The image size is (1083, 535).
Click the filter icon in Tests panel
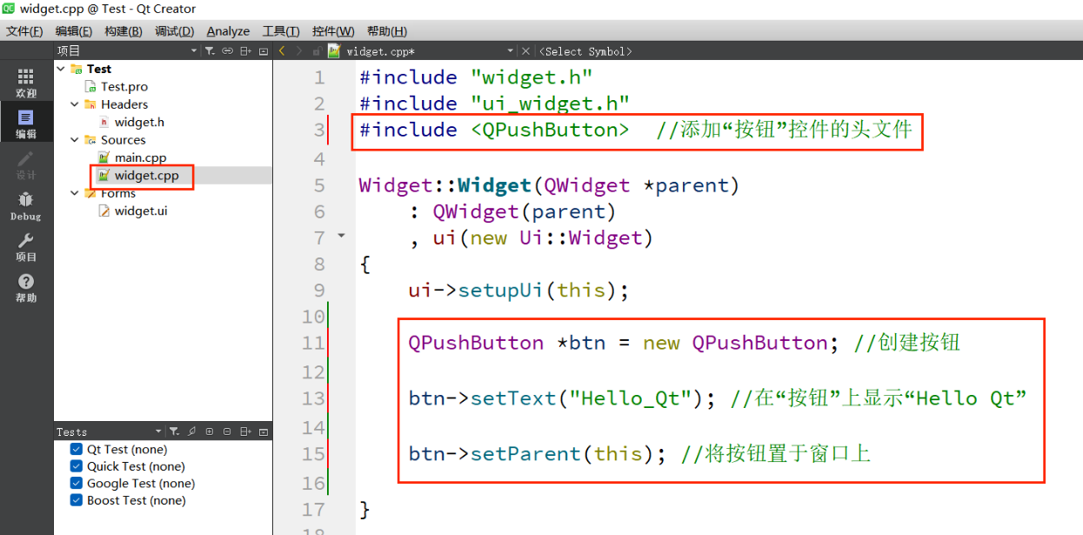coord(173,431)
